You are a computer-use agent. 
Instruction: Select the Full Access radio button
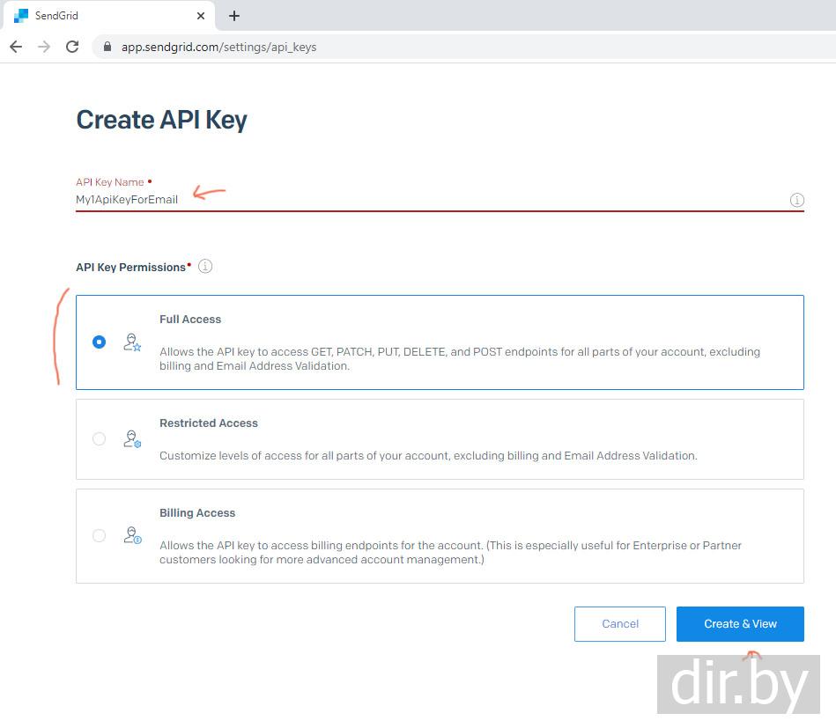tap(100, 342)
